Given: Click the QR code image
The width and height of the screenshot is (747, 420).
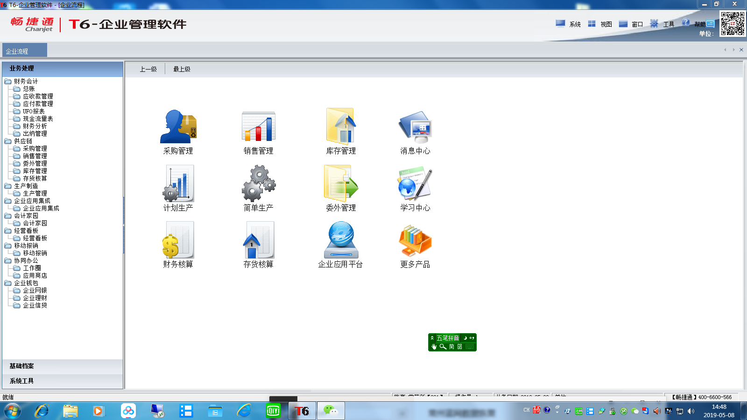Looking at the screenshot, I should click(732, 23).
